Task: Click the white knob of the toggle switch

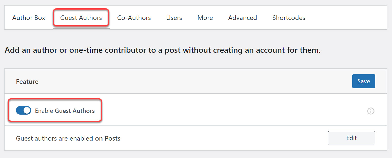Action: click(27, 111)
